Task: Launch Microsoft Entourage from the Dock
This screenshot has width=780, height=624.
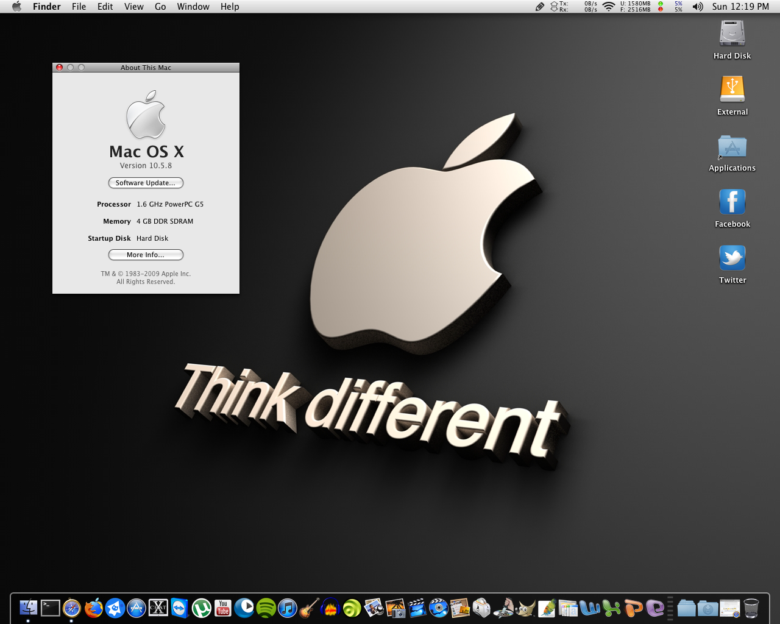Action: click(655, 608)
